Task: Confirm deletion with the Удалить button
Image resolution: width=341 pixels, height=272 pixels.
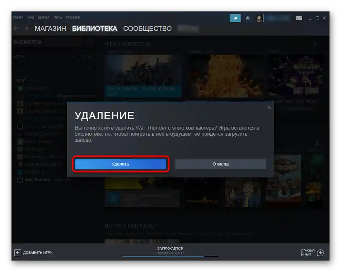Action: (x=120, y=164)
